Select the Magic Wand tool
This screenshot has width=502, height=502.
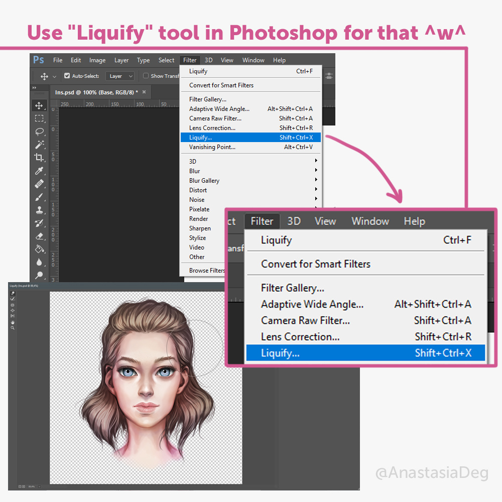39,145
